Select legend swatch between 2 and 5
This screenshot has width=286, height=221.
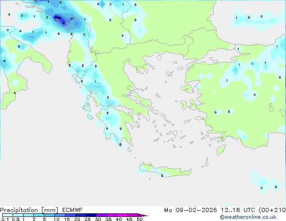click(x=39, y=215)
